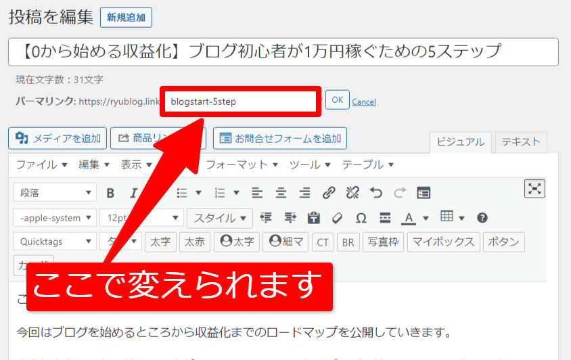The image size is (571, 360).
Task: Click the ボタン quicktag button
Action: pyautogui.click(x=503, y=242)
